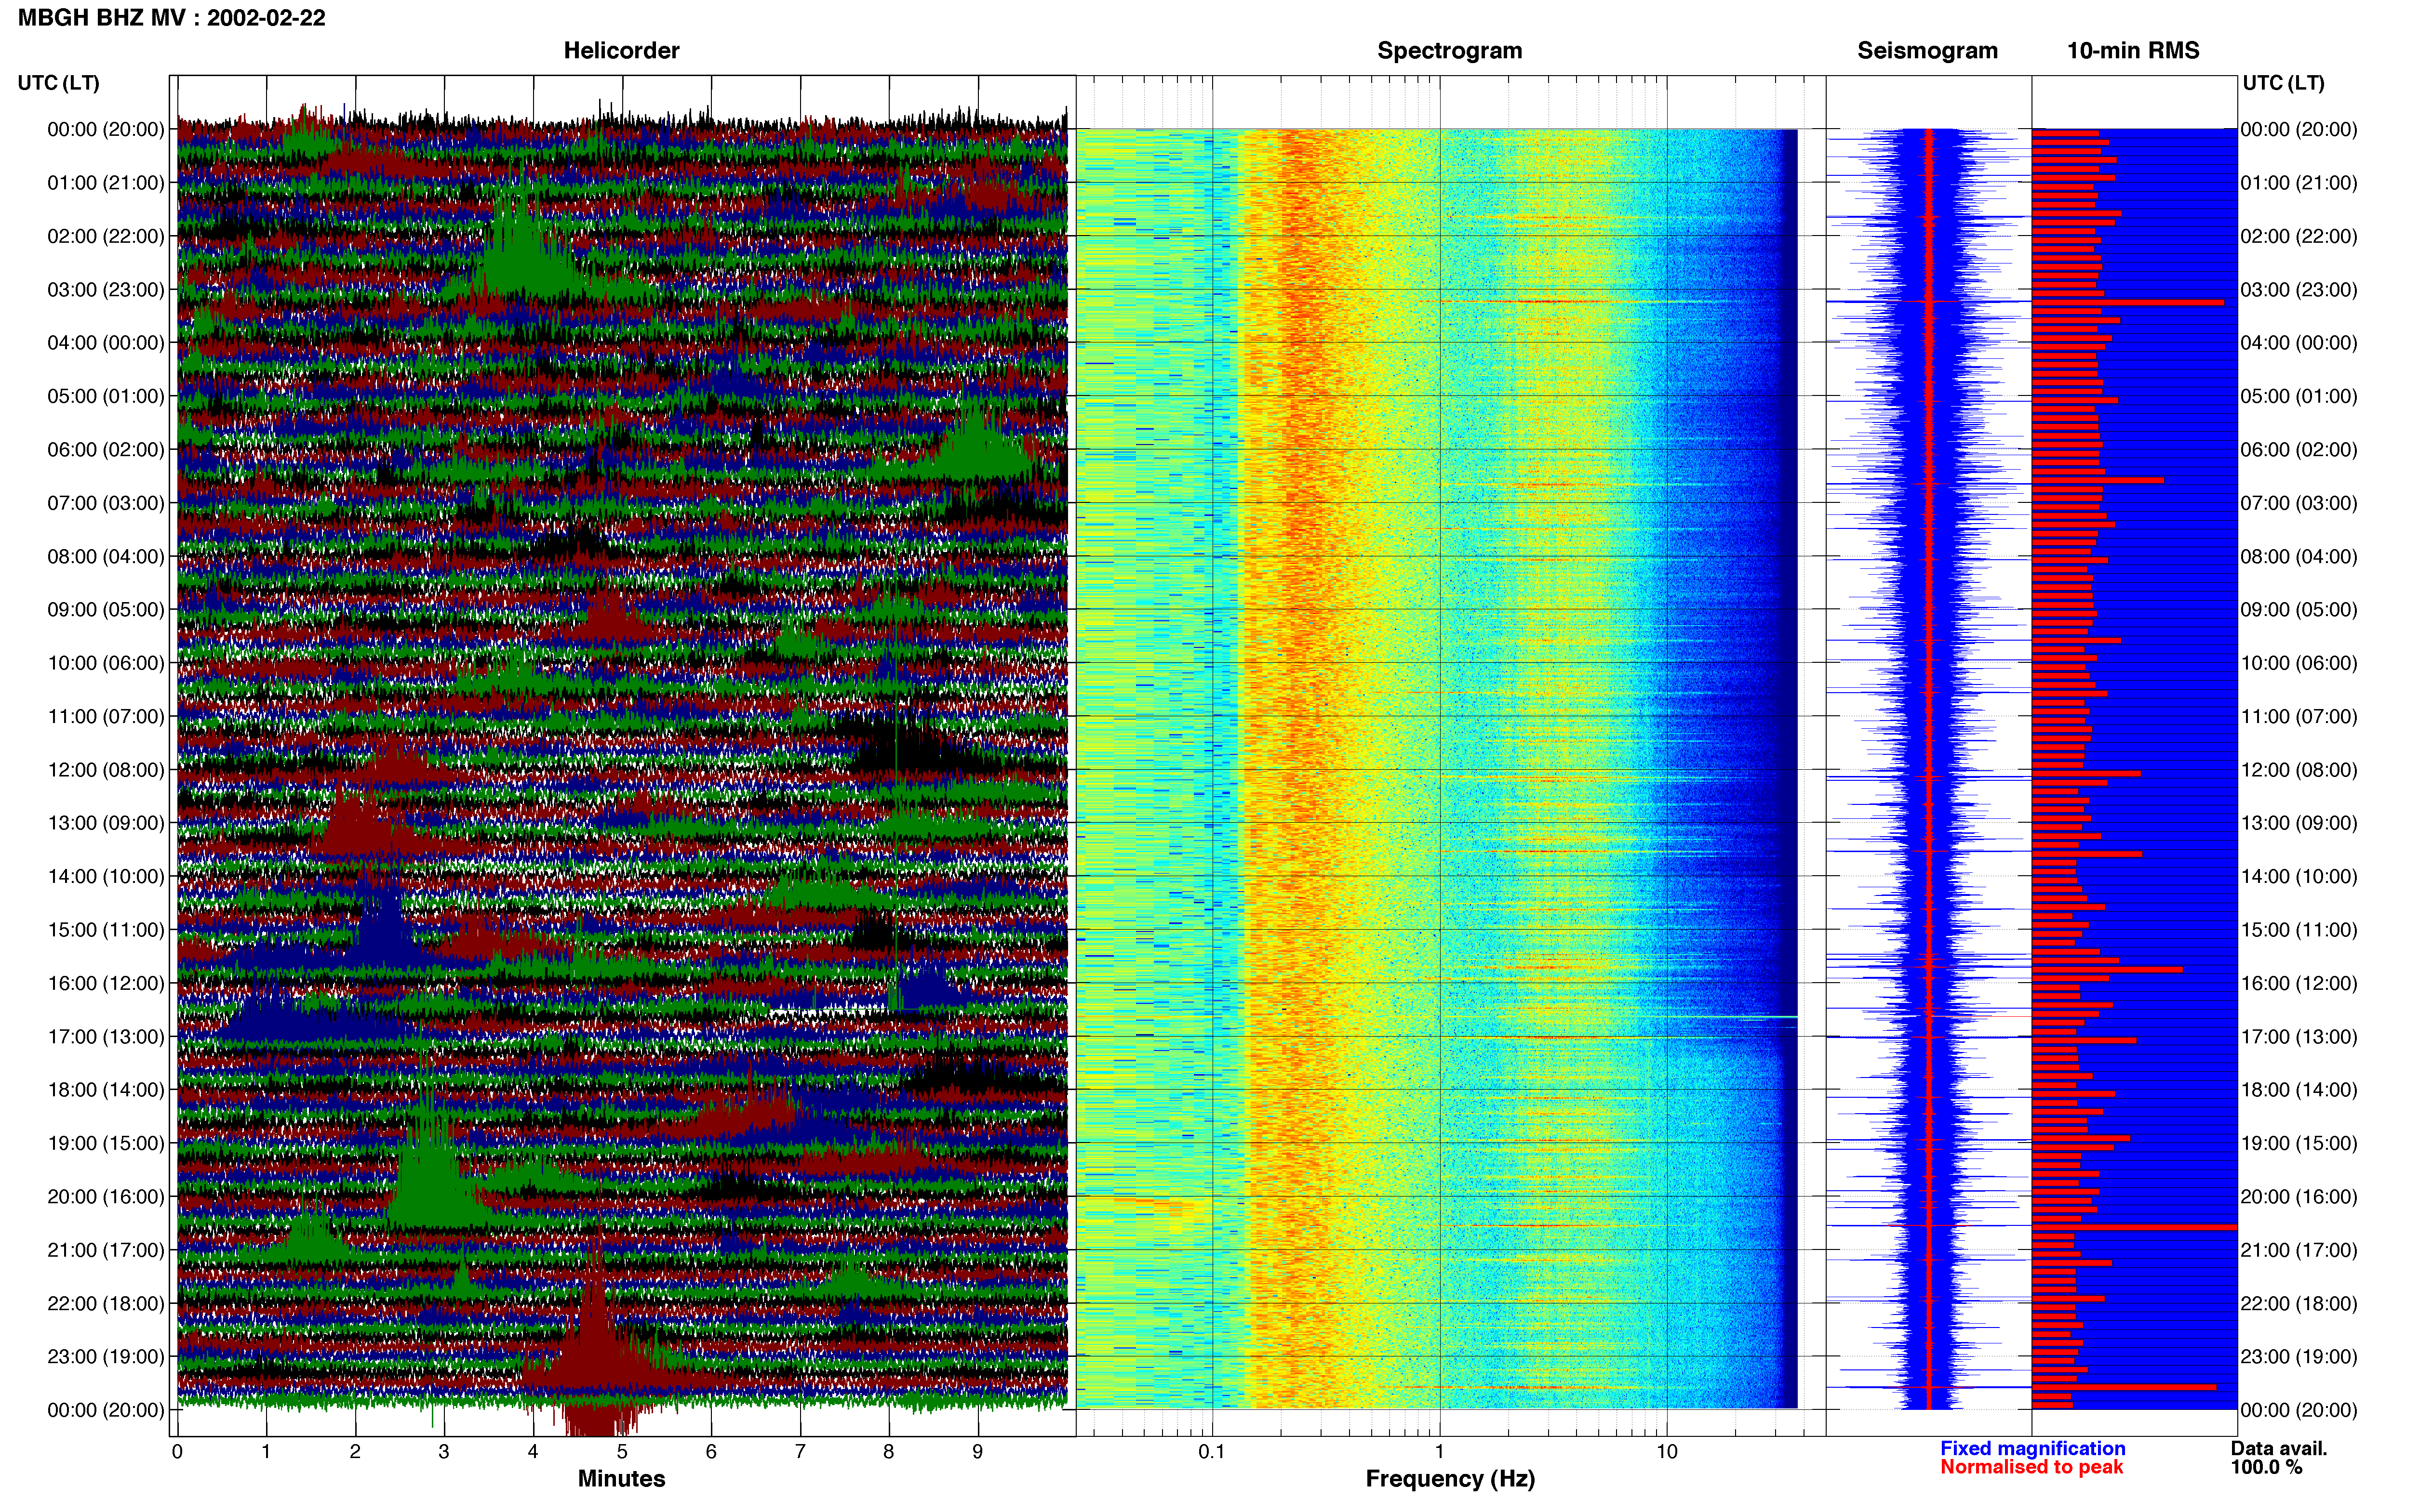This screenshot has width=2419, height=1512.
Task: Click the left '20:00 (16:00)' time label
Action: coord(106,1197)
